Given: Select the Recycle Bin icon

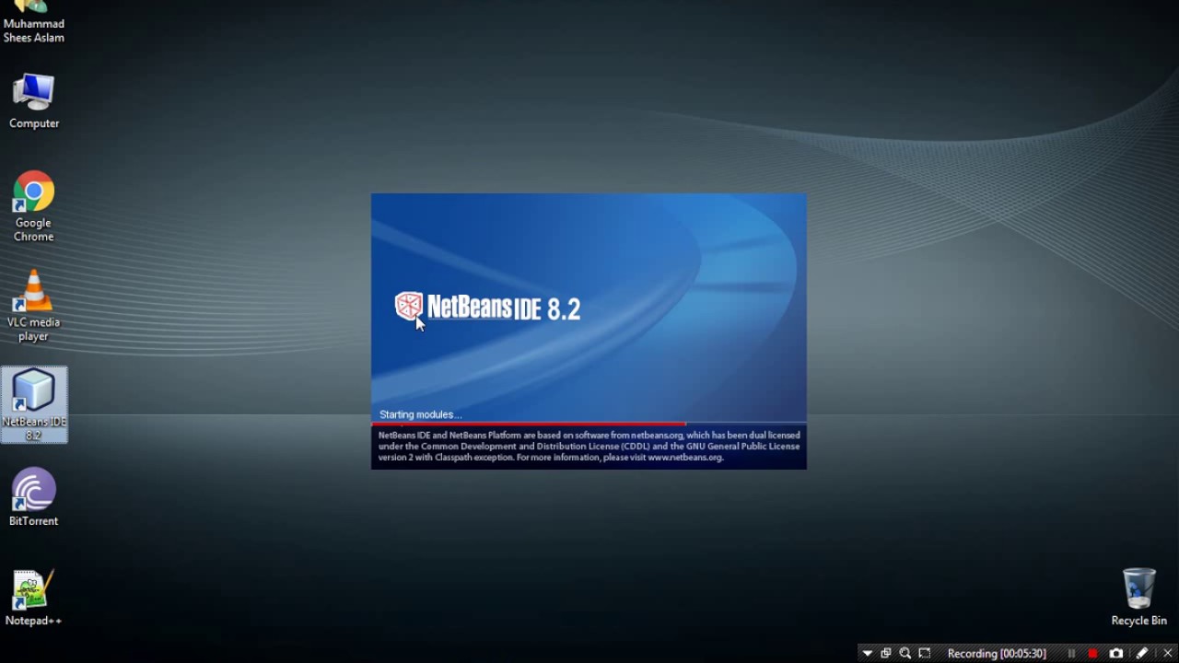Looking at the screenshot, I should point(1138,597).
